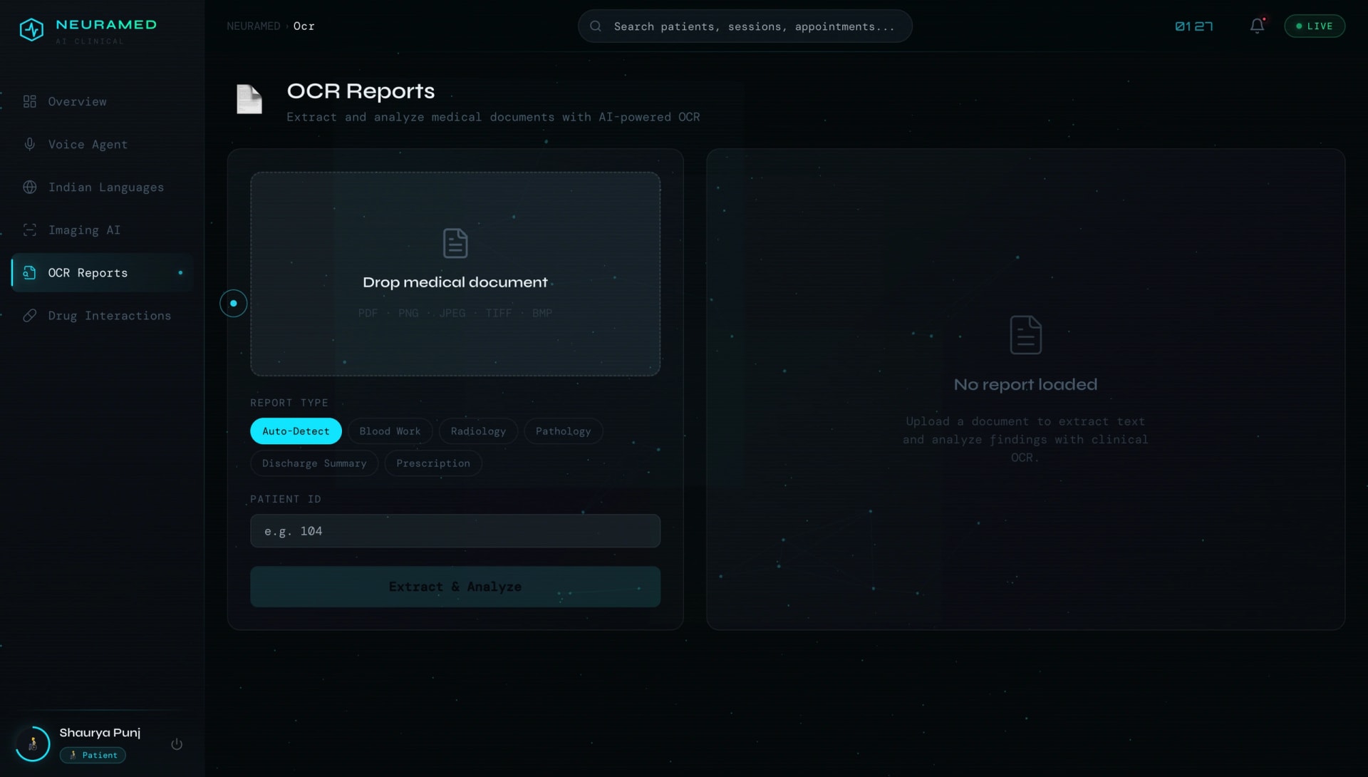The image size is (1368, 777).
Task: Click the Extract & Analyze button
Action: (455, 587)
